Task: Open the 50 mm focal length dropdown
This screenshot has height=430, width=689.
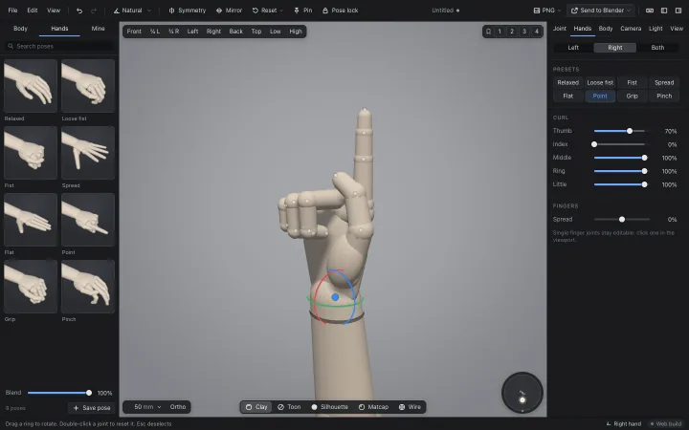Action: [x=145, y=407]
